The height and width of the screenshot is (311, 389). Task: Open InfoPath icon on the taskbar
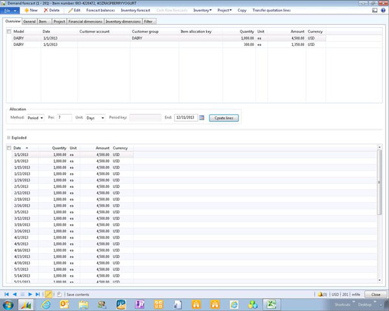139,305
